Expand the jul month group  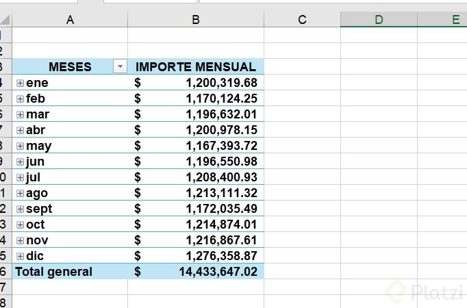pos(20,178)
